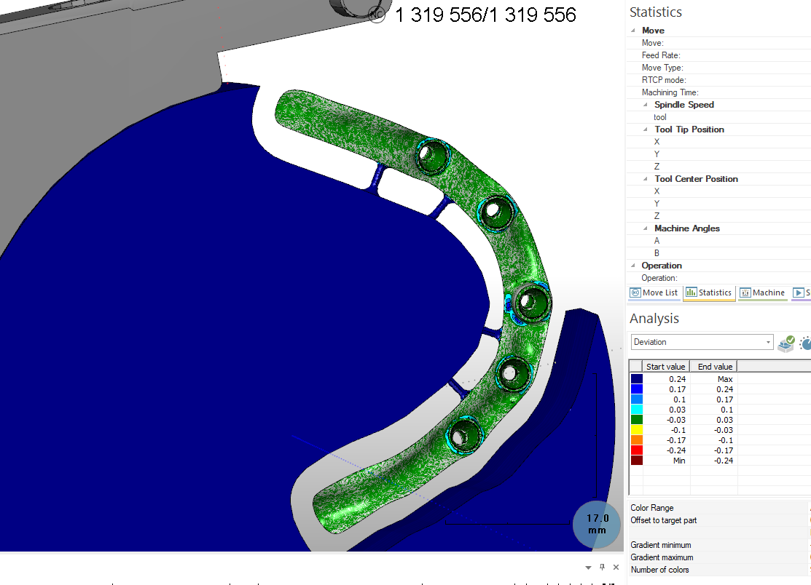Viewport: 811px width, 585px height.
Task: Select the light blue swatch for 0.1 to 0.17
Action: click(637, 399)
